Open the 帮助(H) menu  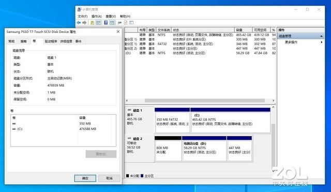125,16
